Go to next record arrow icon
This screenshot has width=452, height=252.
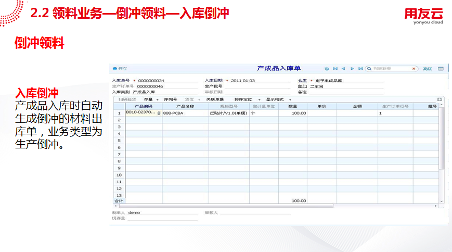pos(352,69)
